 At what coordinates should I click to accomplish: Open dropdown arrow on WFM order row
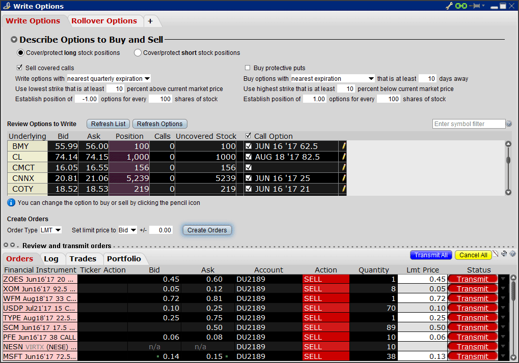[503, 298]
